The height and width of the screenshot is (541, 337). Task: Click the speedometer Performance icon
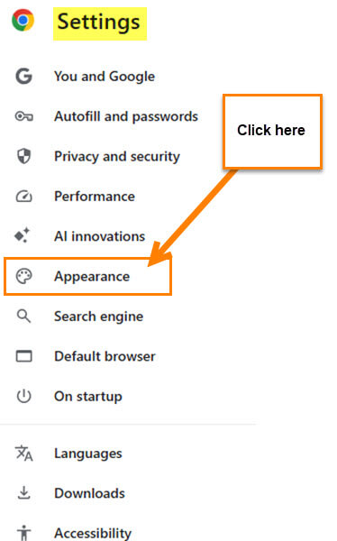(x=23, y=197)
